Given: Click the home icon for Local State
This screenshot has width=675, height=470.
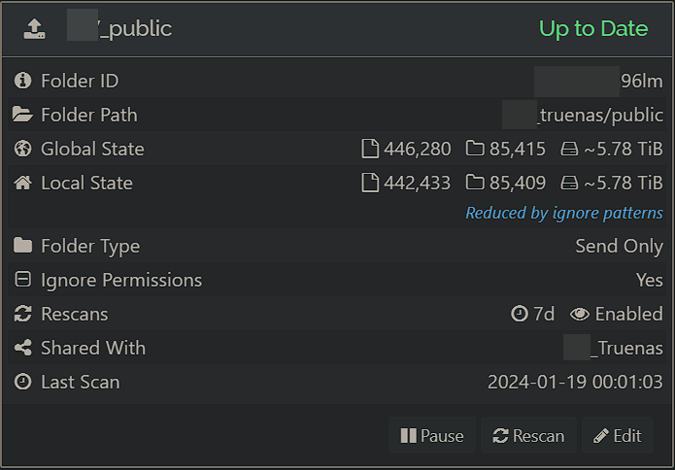Looking at the screenshot, I should coord(22,183).
